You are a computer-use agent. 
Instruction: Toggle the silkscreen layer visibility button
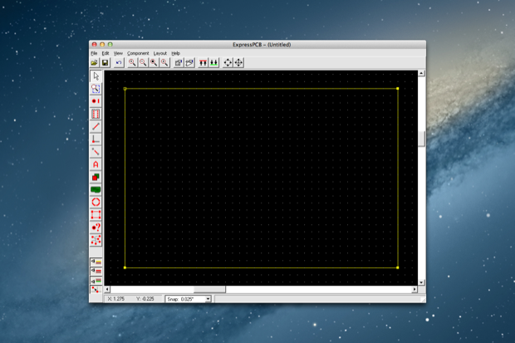[x=96, y=262]
